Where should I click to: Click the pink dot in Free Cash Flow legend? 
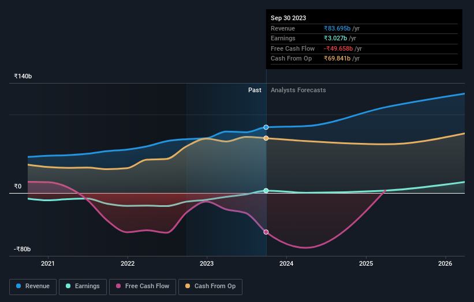coord(118,286)
